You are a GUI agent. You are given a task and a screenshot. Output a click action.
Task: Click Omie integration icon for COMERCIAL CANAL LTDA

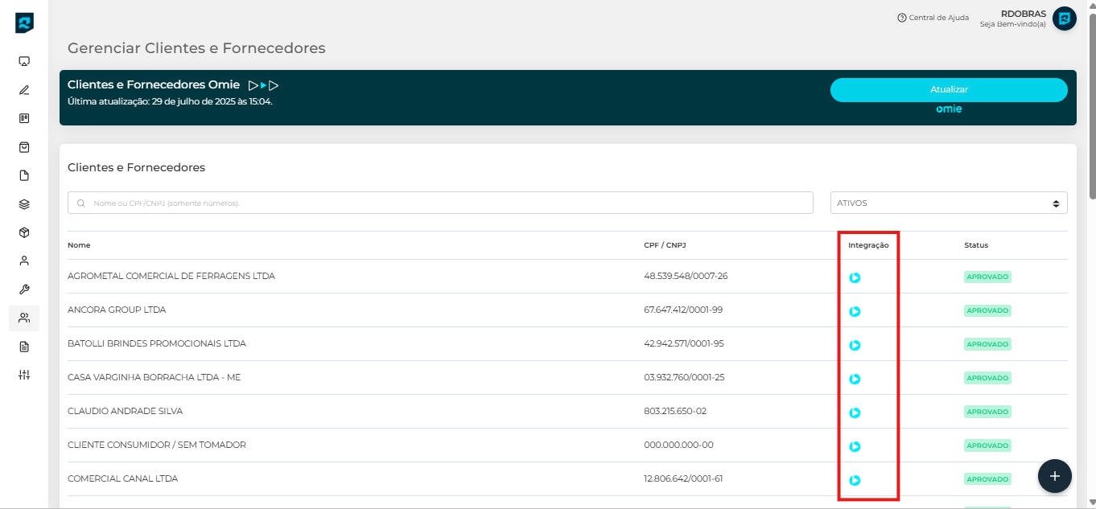855,480
